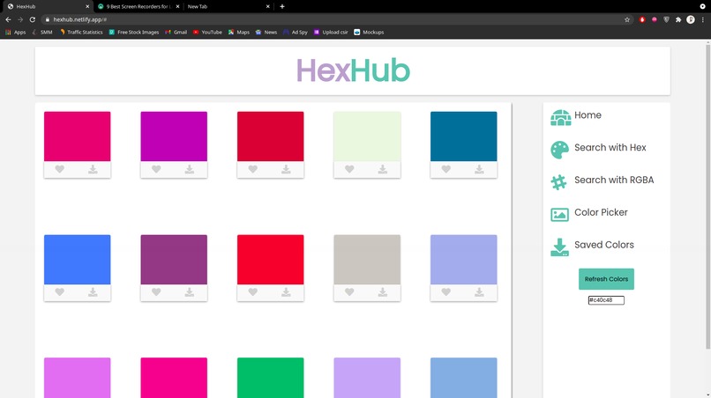Screen dimensions: 711x398
Task: Download the crimson red color card
Action: click(286, 169)
